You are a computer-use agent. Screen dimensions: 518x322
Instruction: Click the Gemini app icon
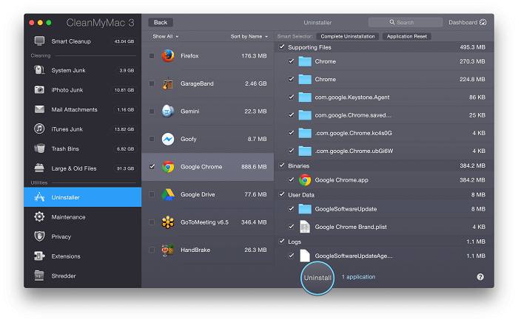tap(168, 111)
